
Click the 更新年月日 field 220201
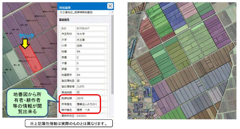tap(90, 116)
